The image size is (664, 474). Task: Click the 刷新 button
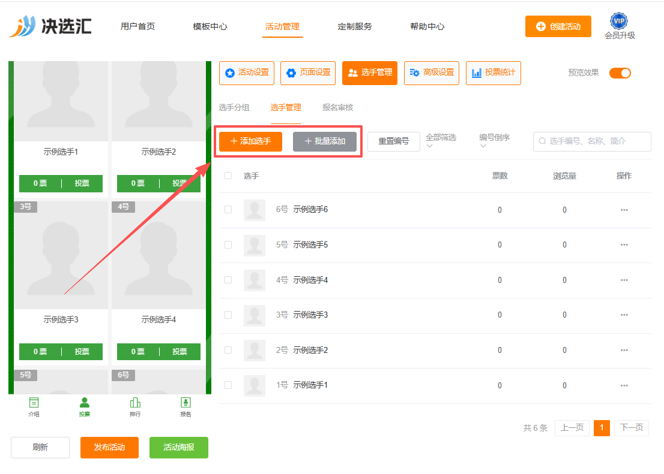pyautogui.click(x=40, y=448)
